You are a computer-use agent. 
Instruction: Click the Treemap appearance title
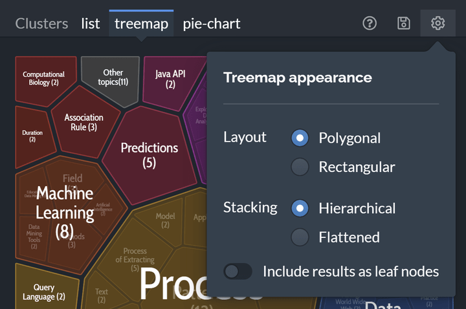[298, 78]
